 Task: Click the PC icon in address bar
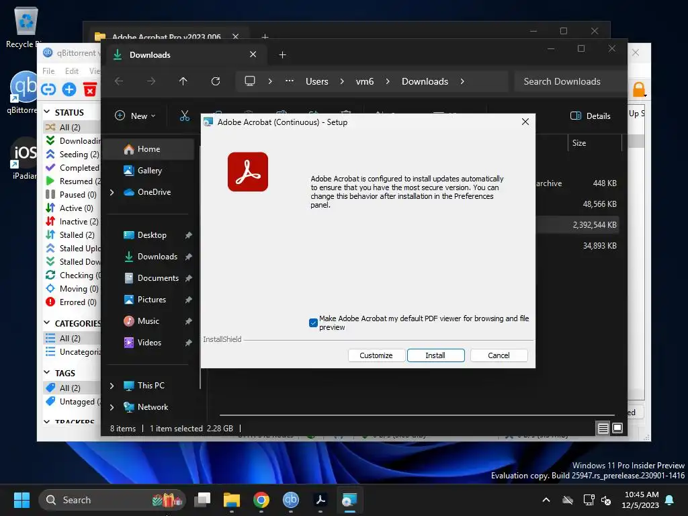pyautogui.click(x=250, y=81)
